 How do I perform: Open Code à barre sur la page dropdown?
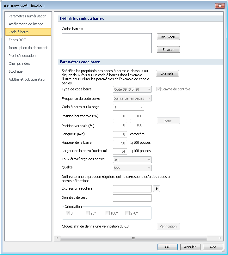pos(128,107)
